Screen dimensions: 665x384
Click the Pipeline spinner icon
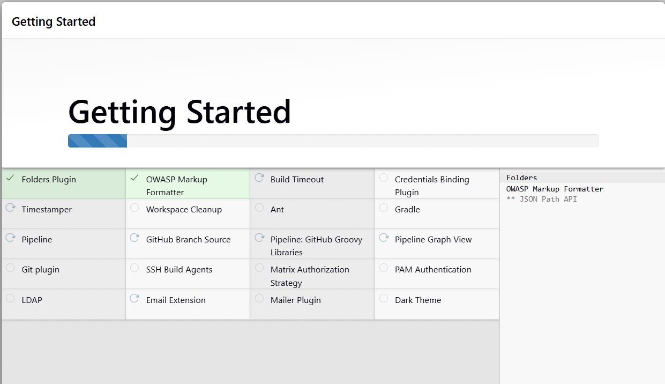coord(10,238)
